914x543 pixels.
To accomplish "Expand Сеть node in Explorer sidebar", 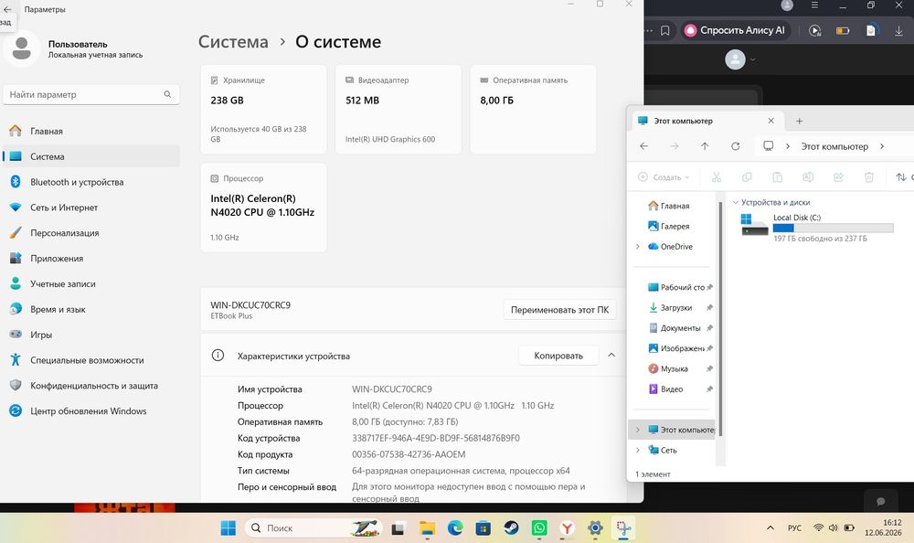I will 638,451.
